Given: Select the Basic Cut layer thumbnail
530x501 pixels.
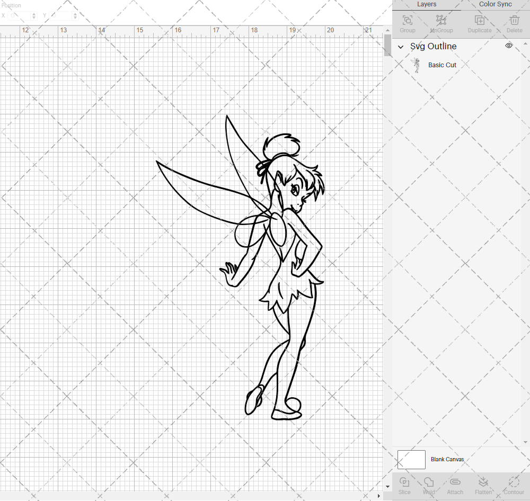Looking at the screenshot, I should pos(417,65).
